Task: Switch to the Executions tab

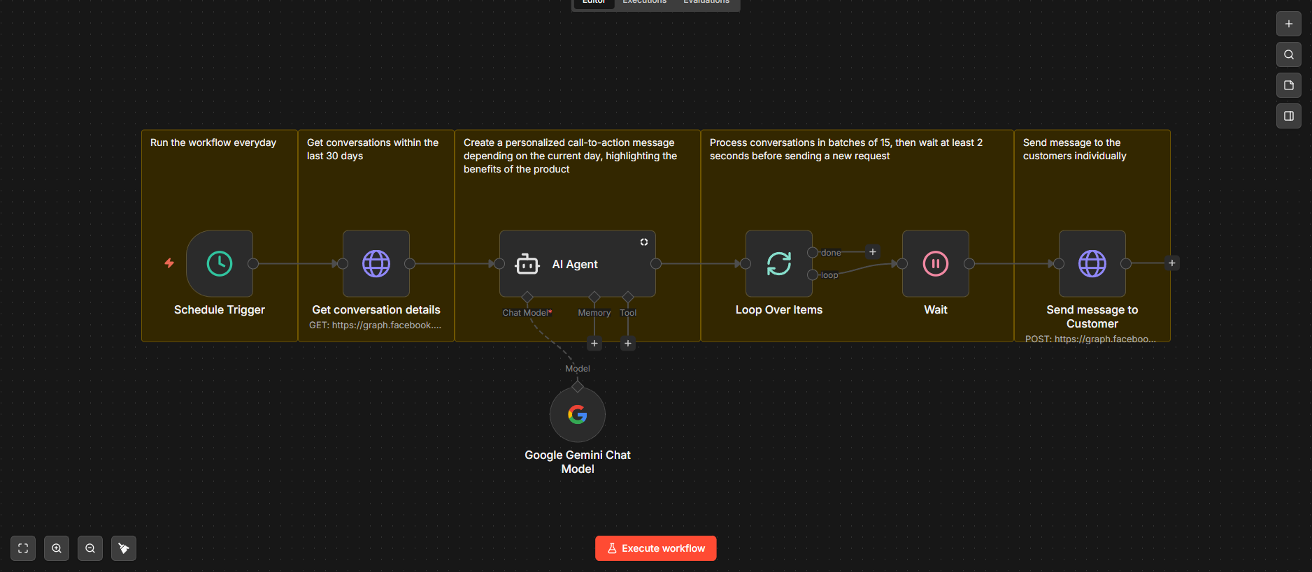Action: click(645, 2)
